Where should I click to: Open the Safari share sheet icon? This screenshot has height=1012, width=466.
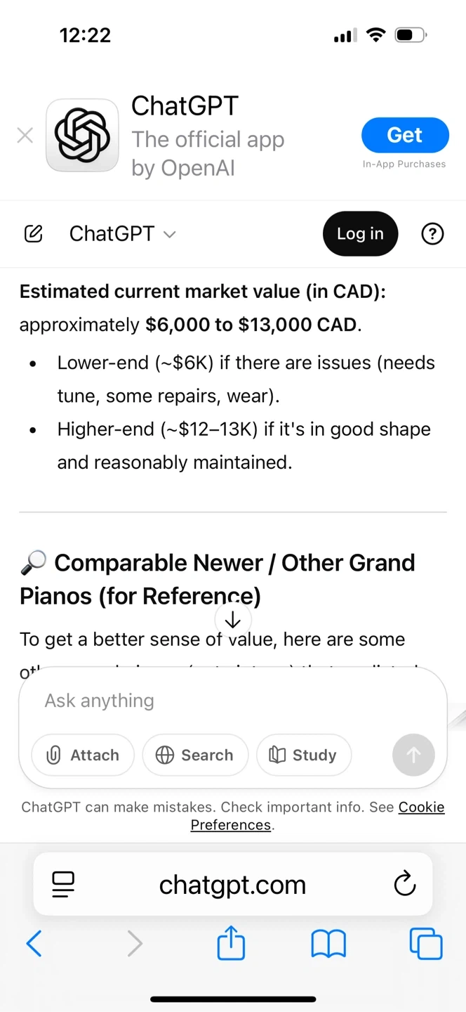(x=231, y=943)
